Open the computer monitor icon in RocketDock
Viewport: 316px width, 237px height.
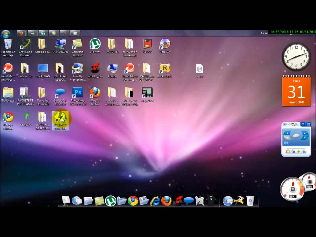click(x=66, y=201)
